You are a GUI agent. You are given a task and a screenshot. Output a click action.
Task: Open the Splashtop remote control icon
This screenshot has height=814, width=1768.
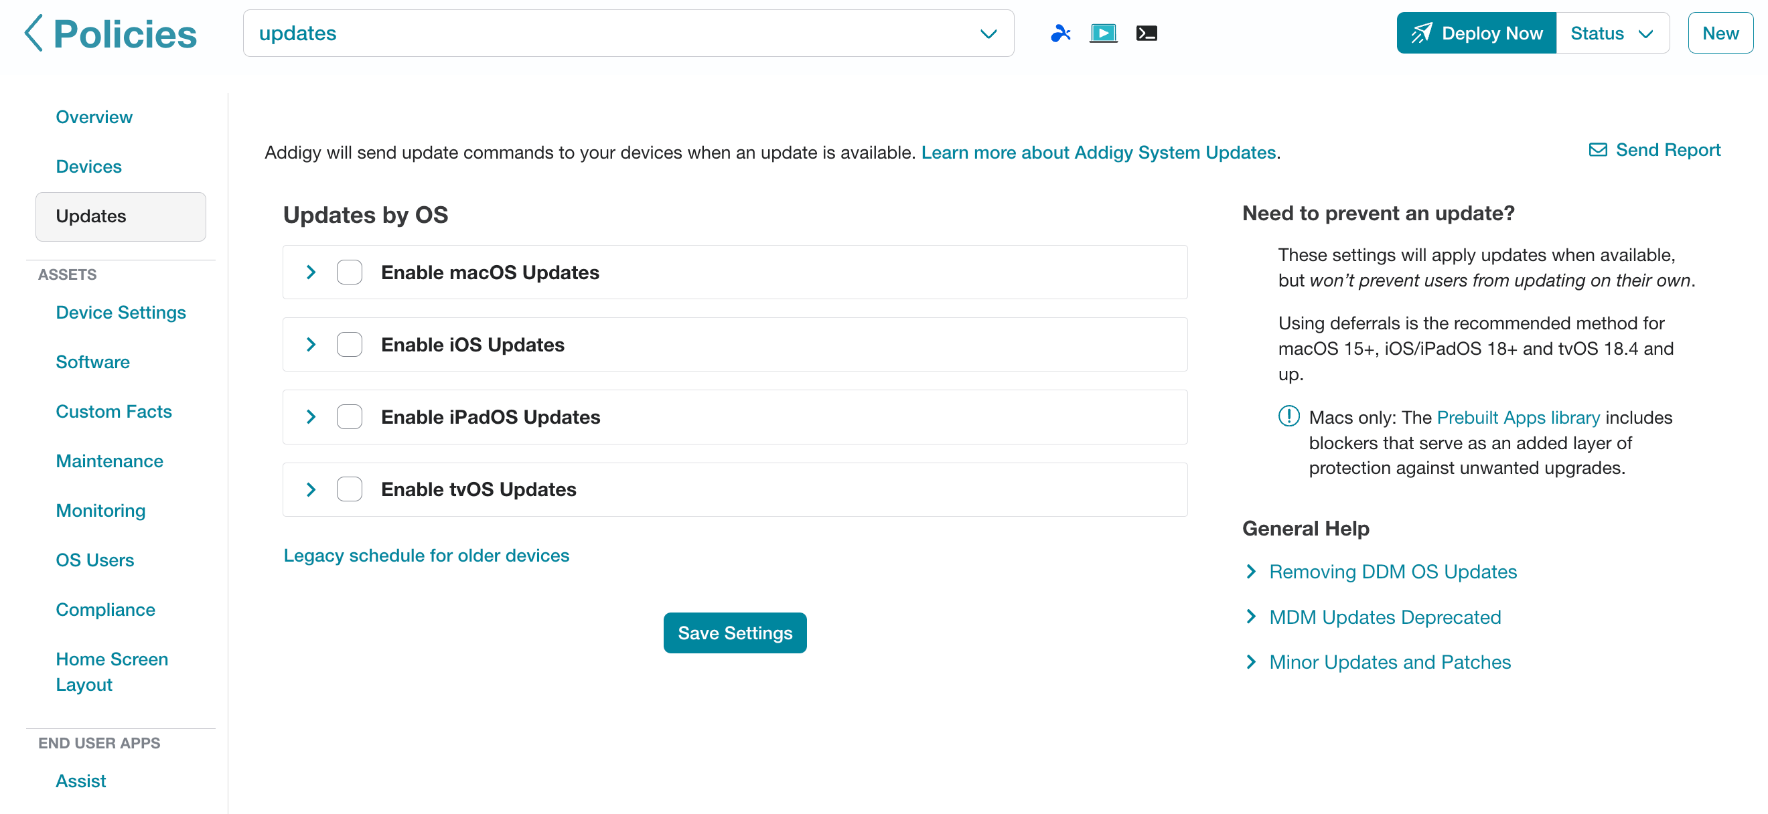(x=1060, y=33)
